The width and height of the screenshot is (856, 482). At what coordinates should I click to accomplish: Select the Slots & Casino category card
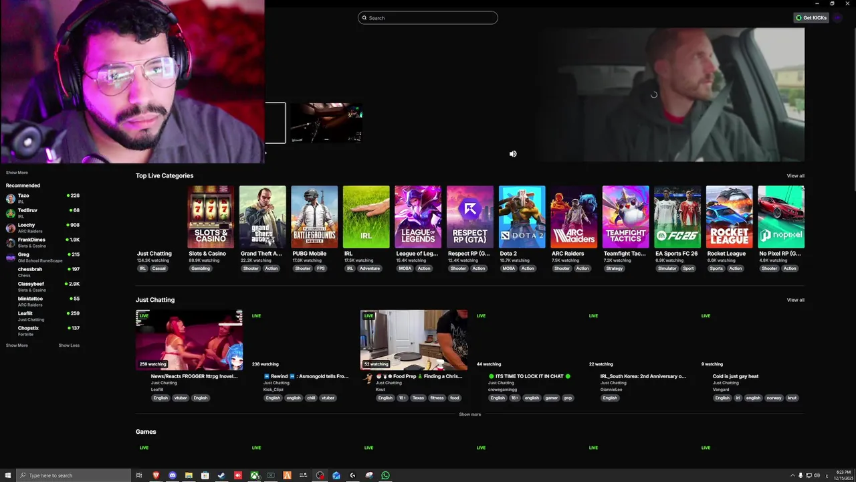211,217
